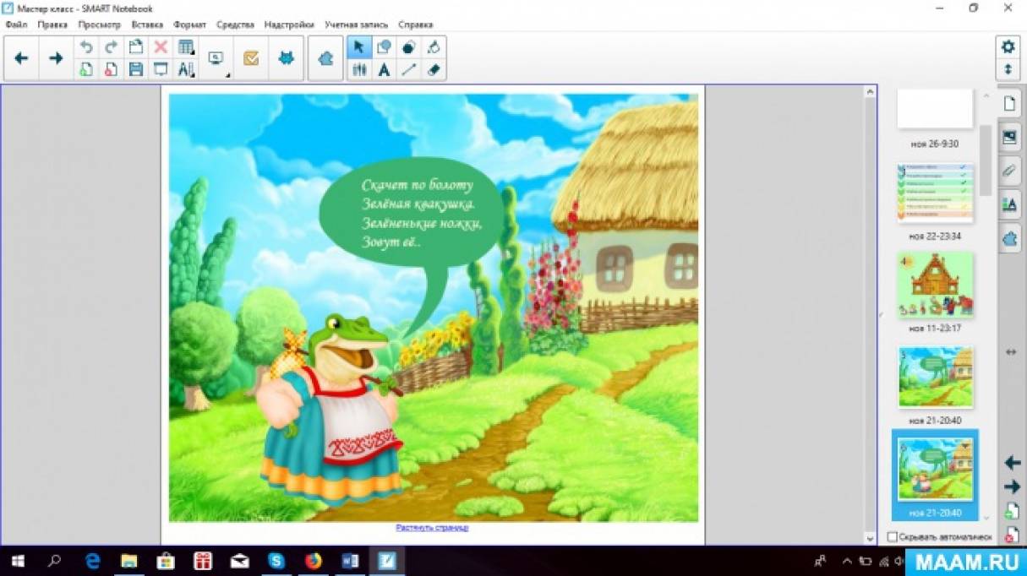This screenshot has width=1027, height=576.
Task: Open the text sort dropdown
Action: pyautogui.click(x=186, y=69)
